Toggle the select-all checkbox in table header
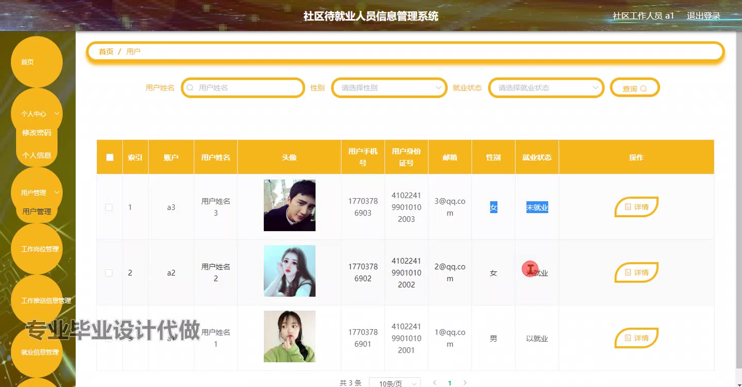Image resolution: width=742 pixels, height=387 pixels. point(110,157)
